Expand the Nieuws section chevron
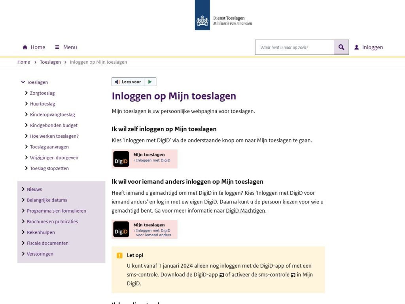The height and width of the screenshot is (304, 405). point(23,189)
